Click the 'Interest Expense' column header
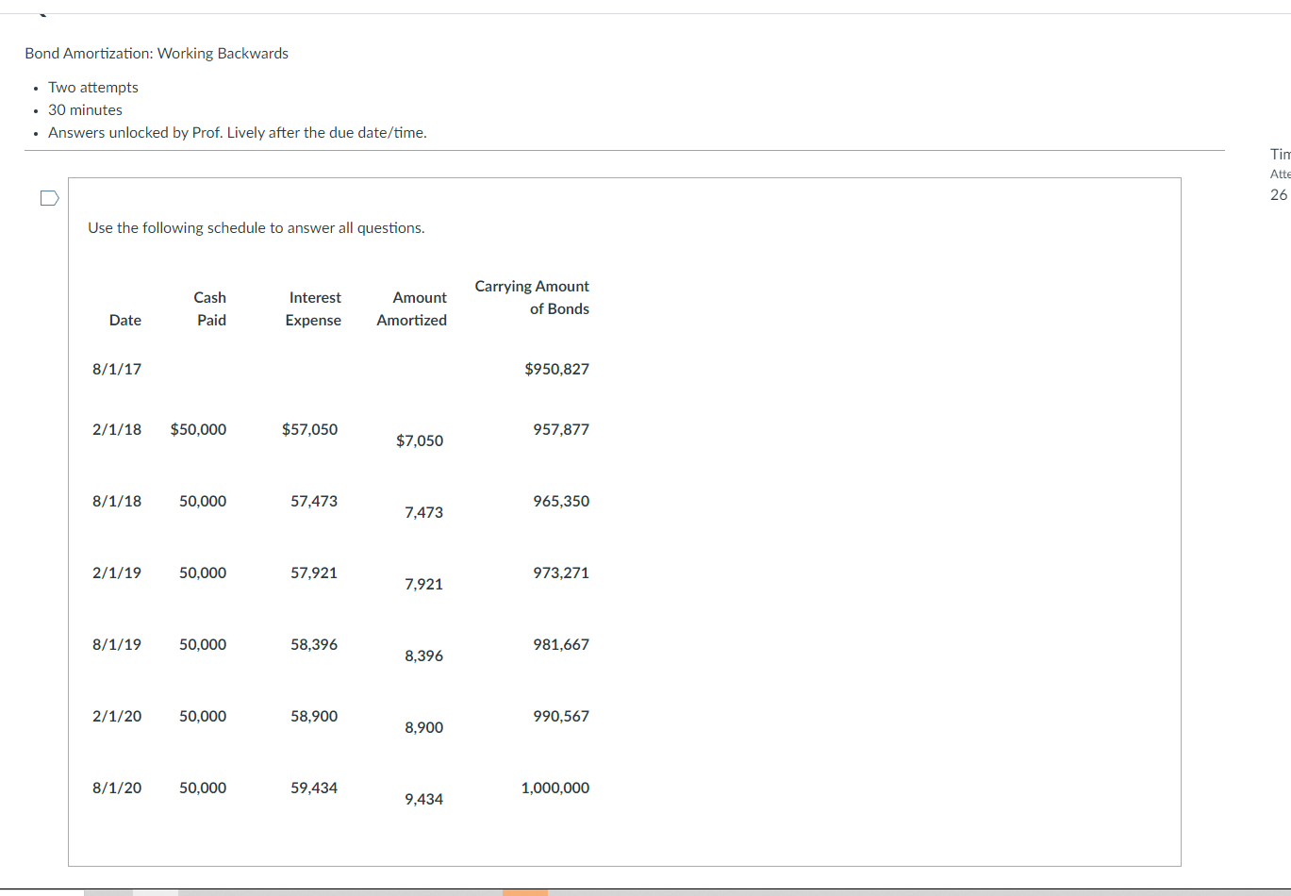 point(314,309)
